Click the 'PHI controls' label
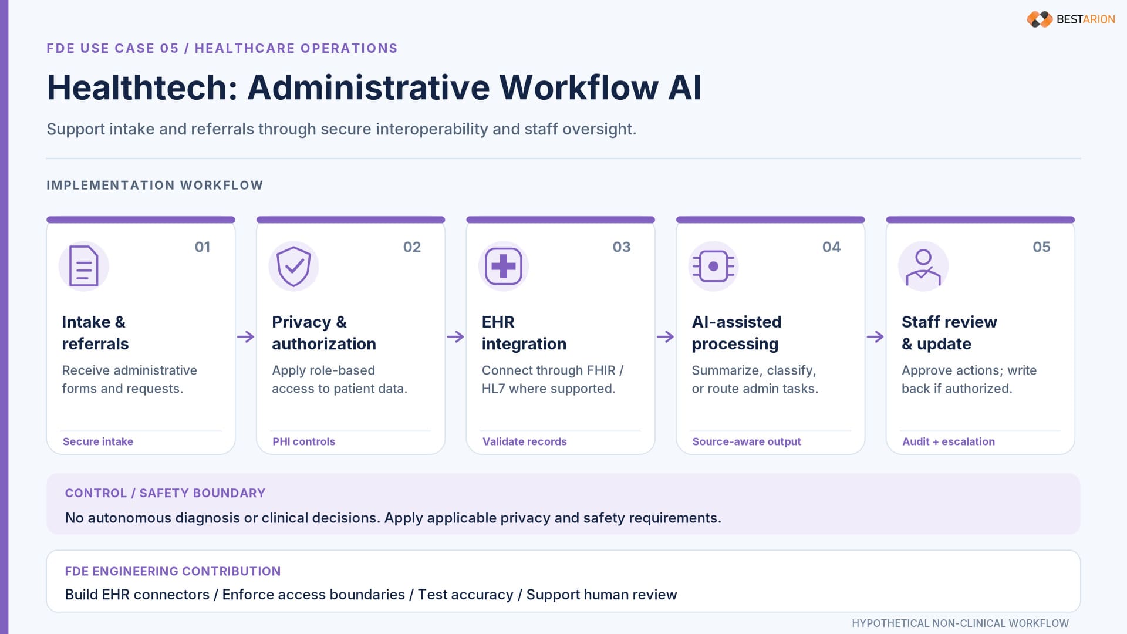Screen dimensions: 1127x634 [303, 441]
